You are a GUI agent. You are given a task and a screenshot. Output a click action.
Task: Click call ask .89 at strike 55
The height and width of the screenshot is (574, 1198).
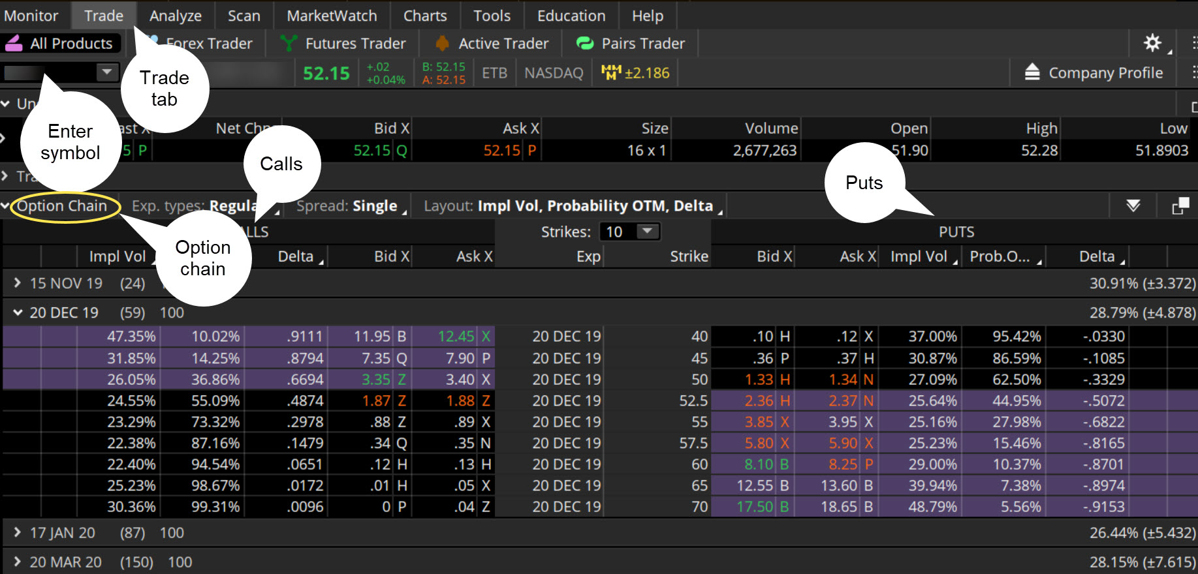coord(464,422)
